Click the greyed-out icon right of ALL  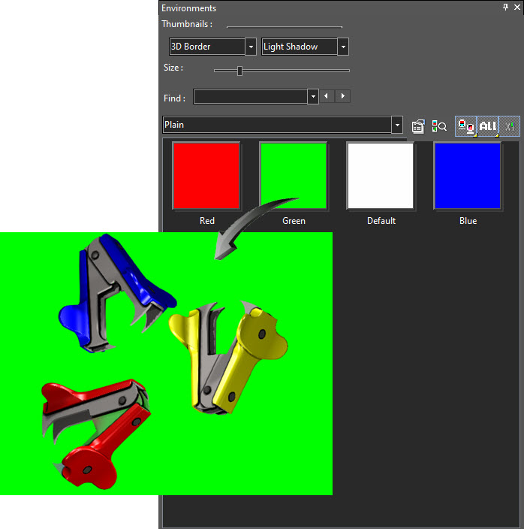coord(509,126)
